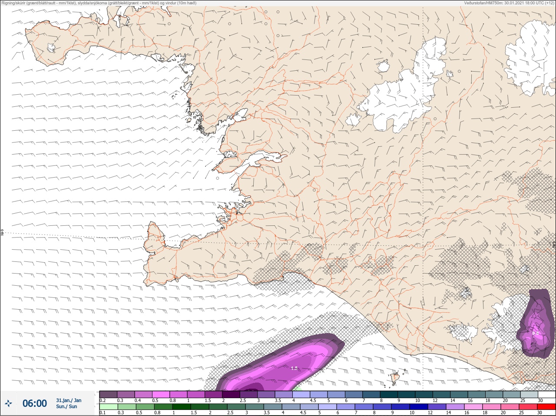Select the bright pink swatch labeled 0.5 in purple scale
The image size is (556, 416).
[x=161, y=394]
